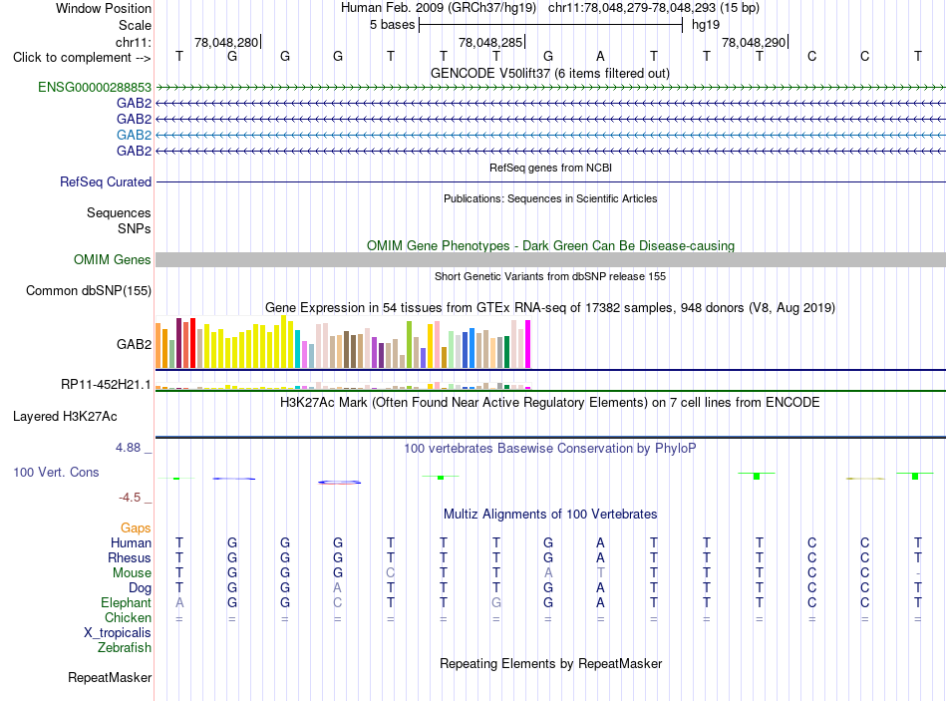Click the magenta last bar of GAB2 chart

(x=528, y=344)
